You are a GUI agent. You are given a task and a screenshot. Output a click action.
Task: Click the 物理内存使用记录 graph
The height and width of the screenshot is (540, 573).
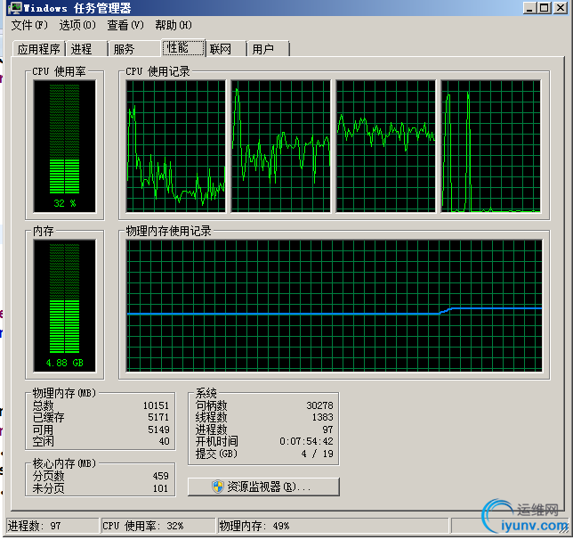(x=335, y=306)
